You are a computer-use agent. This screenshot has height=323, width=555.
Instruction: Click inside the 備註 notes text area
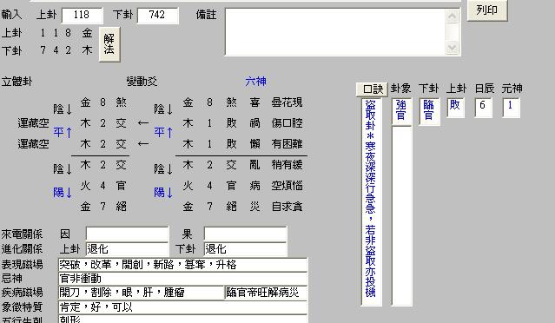(334, 32)
